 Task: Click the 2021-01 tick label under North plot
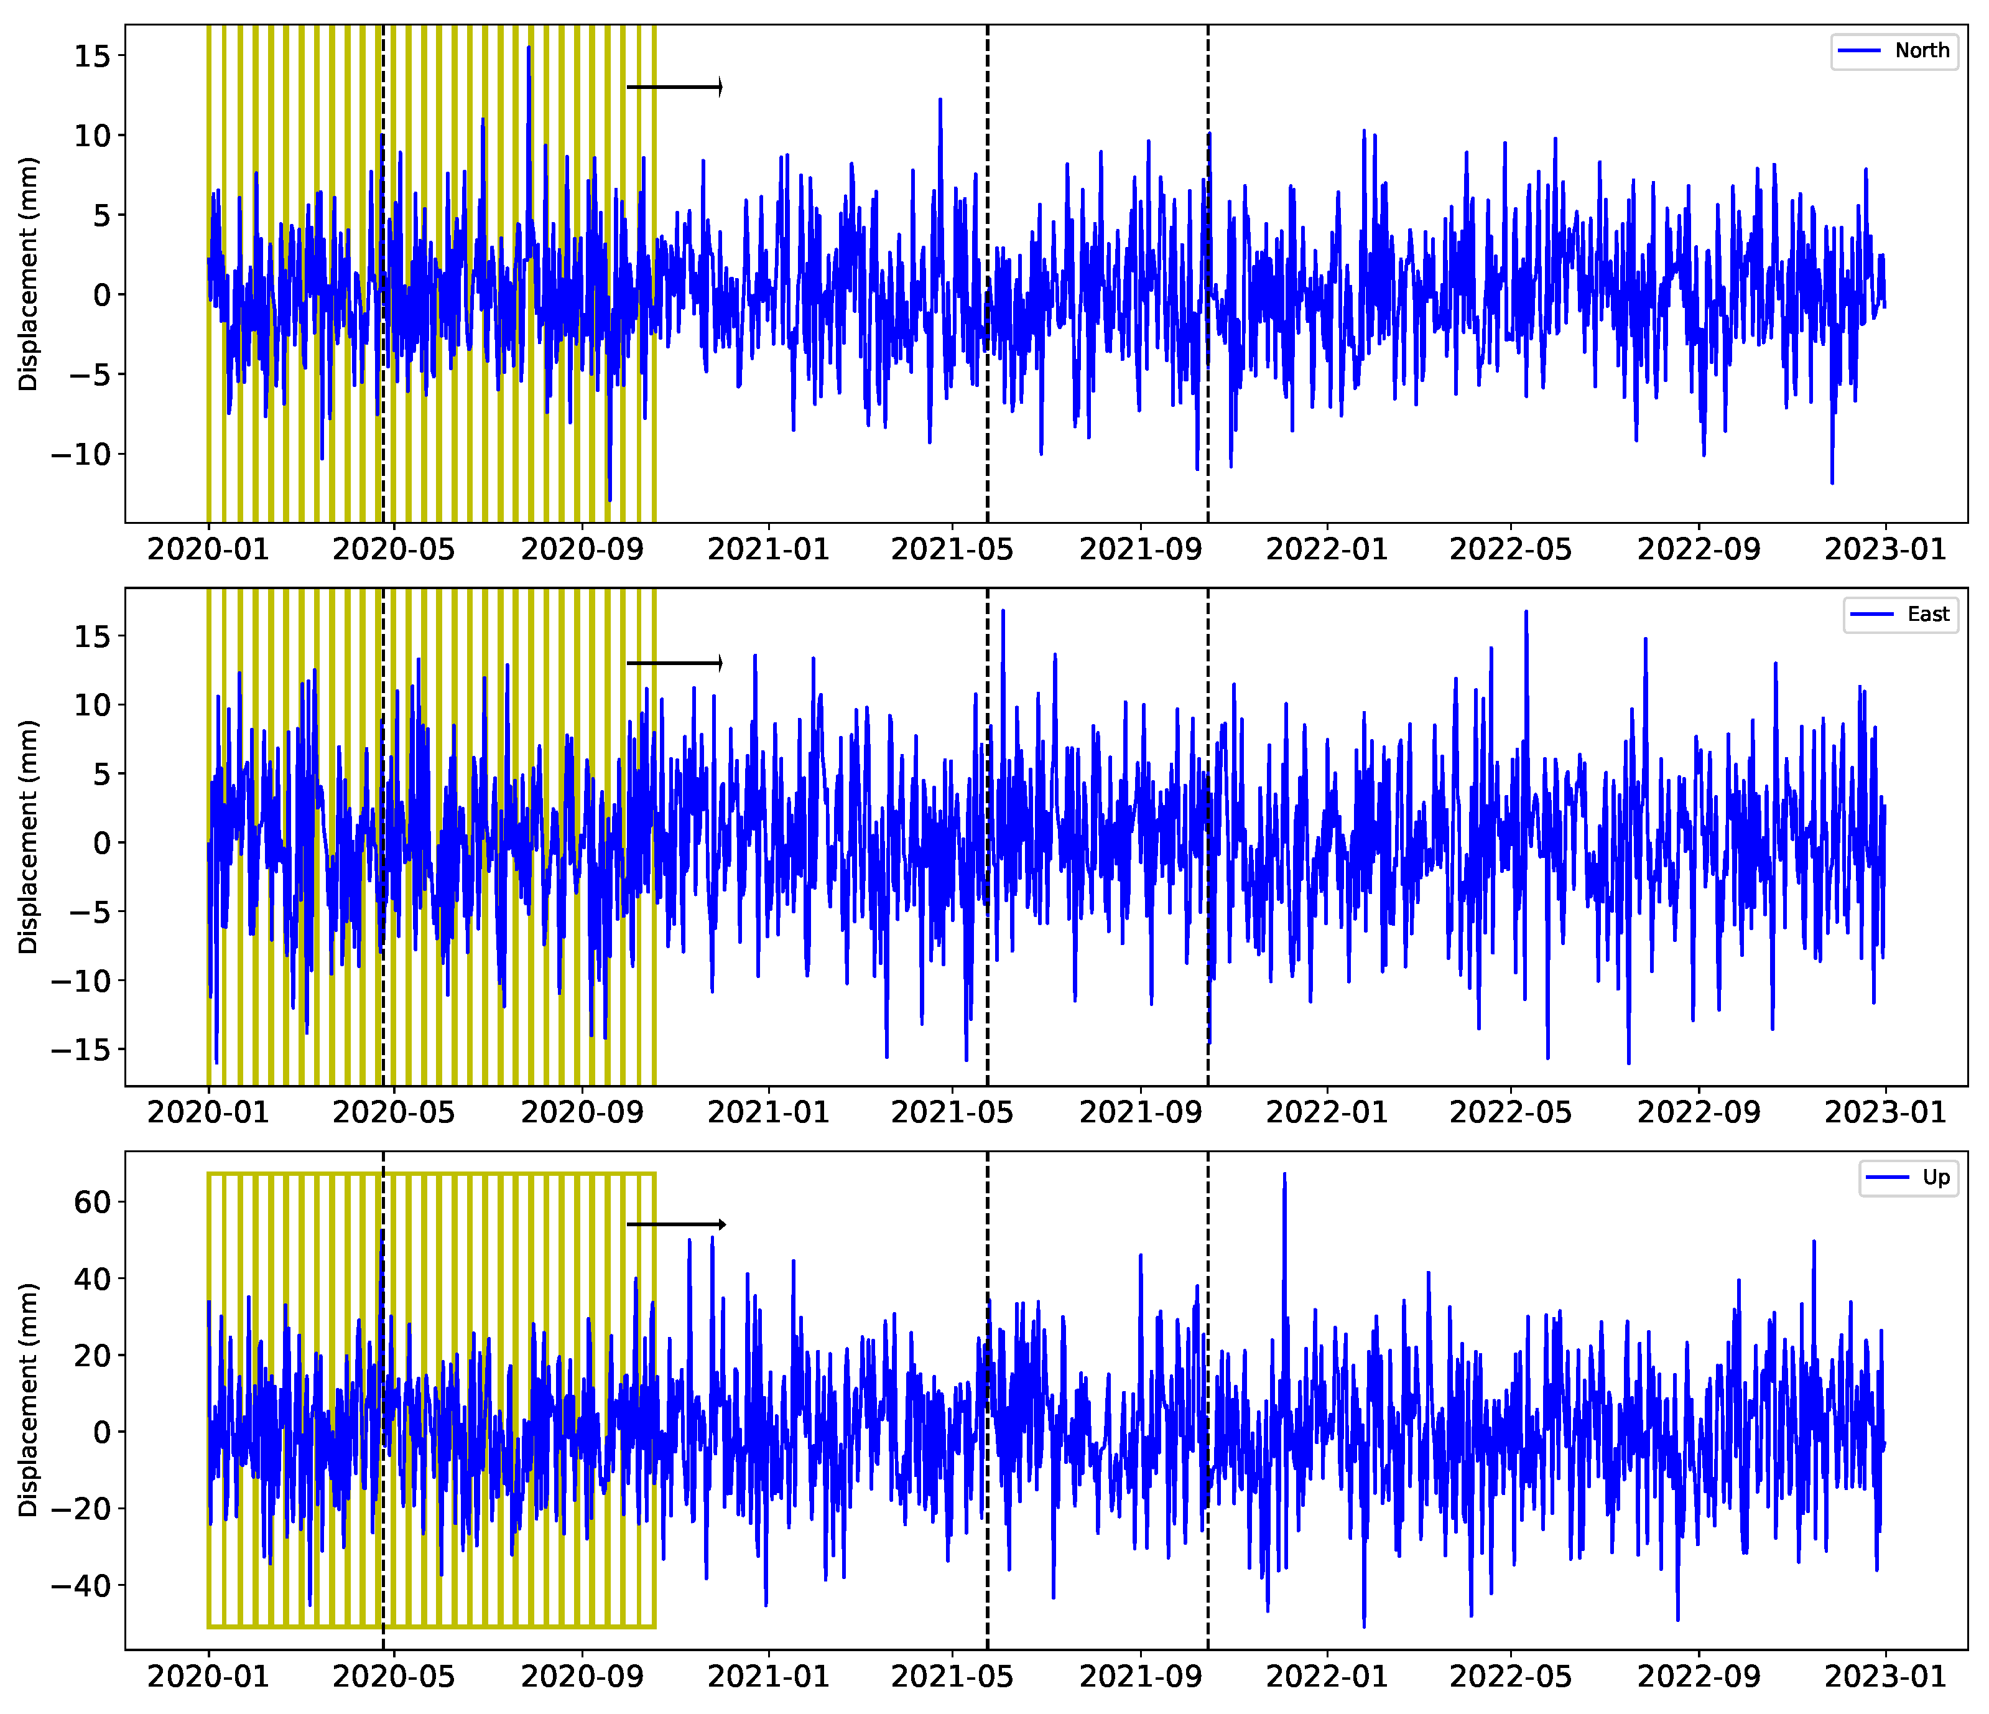coord(768,549)
